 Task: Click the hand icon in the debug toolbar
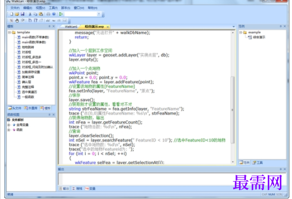point(17,21)
